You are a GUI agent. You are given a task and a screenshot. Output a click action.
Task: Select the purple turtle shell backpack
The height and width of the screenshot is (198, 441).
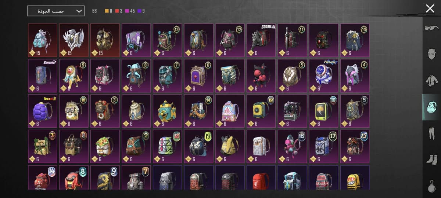[x=43, y=111]
